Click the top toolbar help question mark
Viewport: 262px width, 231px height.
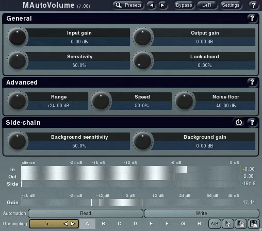click(x=254, y=5)
